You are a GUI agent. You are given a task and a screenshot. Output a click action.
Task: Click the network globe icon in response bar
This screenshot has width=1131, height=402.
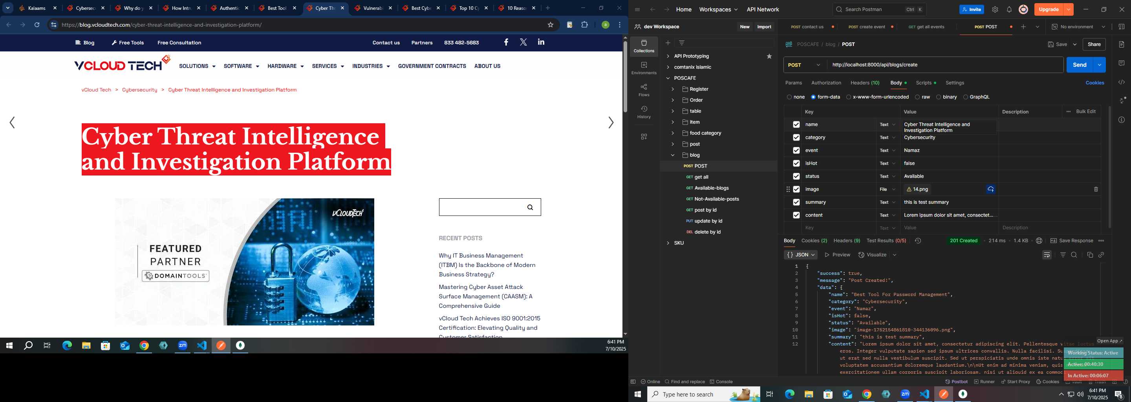pos(1039,241)
